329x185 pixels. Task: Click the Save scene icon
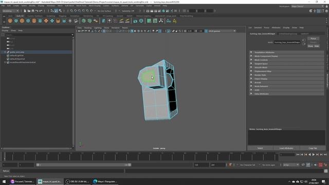coord(33,11)
